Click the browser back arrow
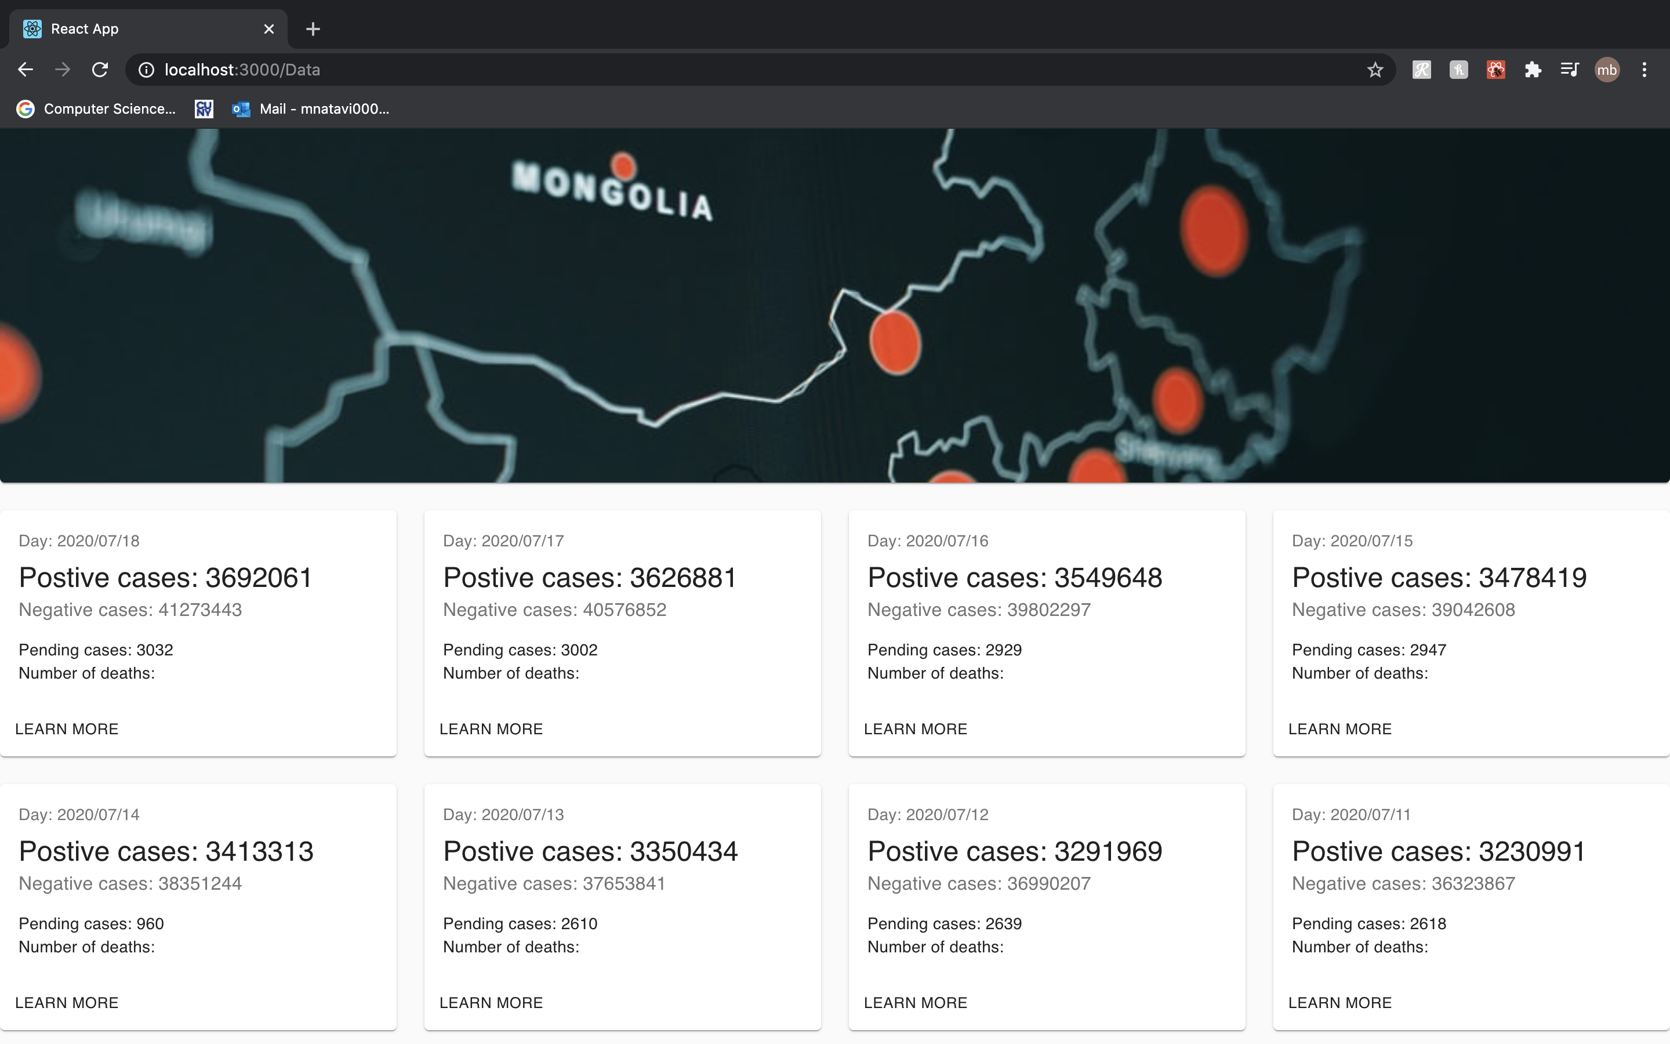 point(26,70)
